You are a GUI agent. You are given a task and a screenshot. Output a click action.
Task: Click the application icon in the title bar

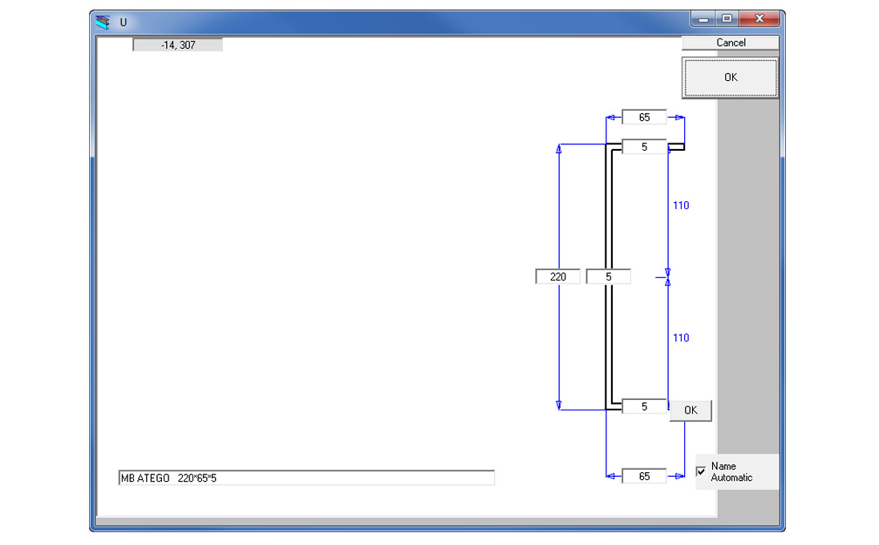click(103, 22)
